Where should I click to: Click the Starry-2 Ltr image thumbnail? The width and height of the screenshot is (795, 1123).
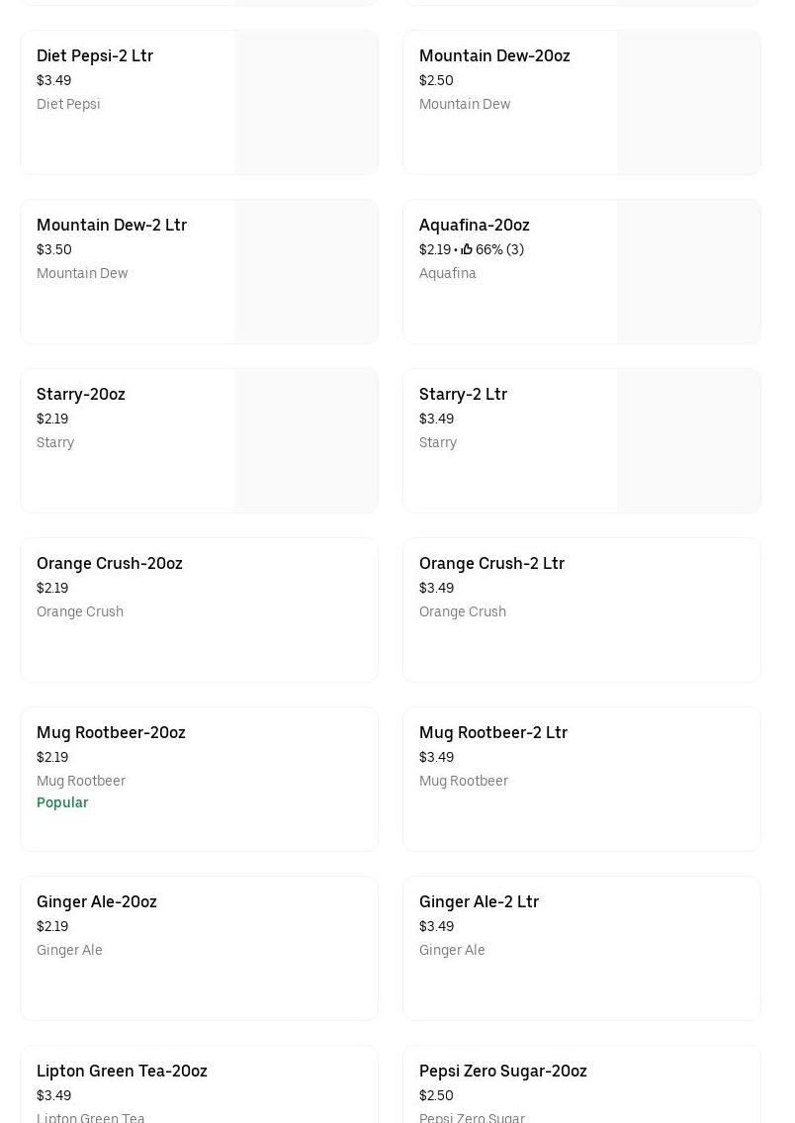click(x=688, y=441)
